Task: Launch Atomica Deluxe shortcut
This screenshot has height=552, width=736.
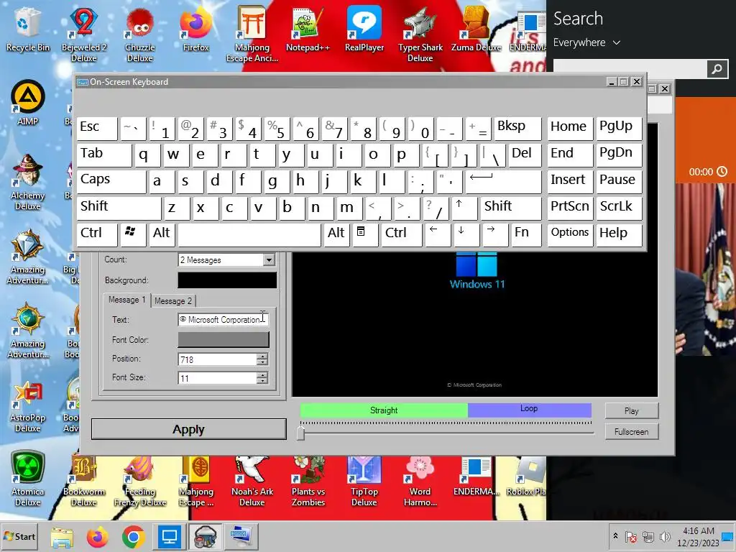Action: pyautogui.click(x=28, y=478)
